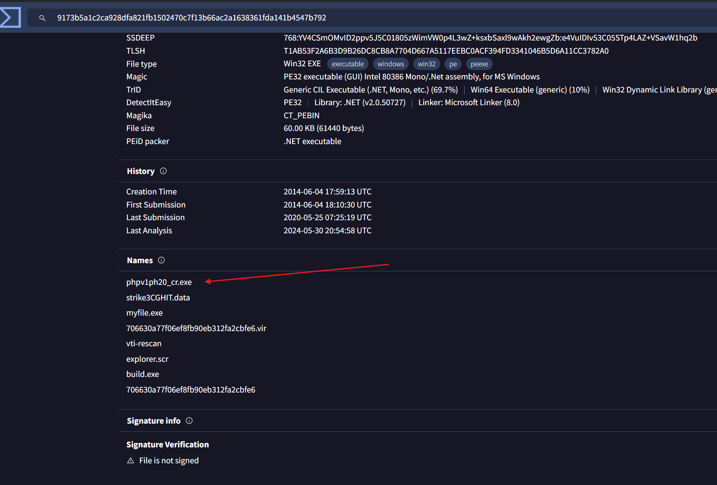Click the name strike3CGHIT.data
This screenshot has height=485, width=717.
(158, 298)
